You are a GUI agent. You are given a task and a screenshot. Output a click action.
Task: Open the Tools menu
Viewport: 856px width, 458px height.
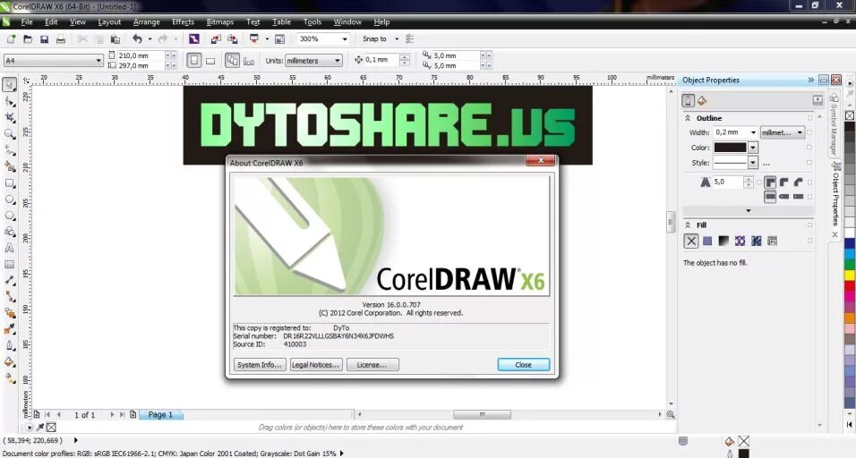tap(312, 21)
